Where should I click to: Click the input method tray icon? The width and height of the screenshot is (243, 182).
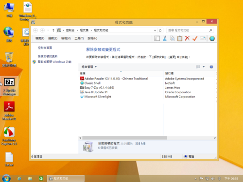point(219,179)
